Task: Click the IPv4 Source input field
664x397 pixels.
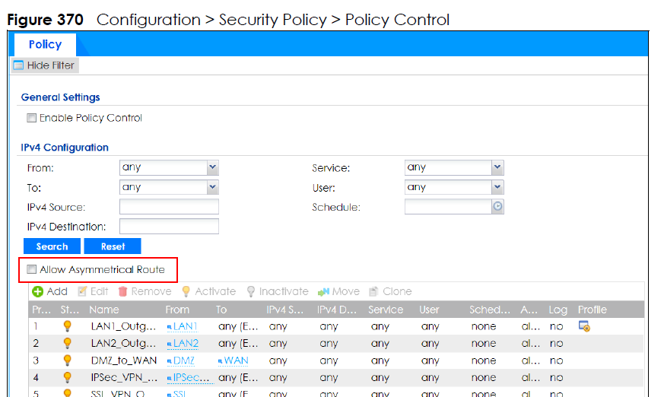Action: [169, 207]
